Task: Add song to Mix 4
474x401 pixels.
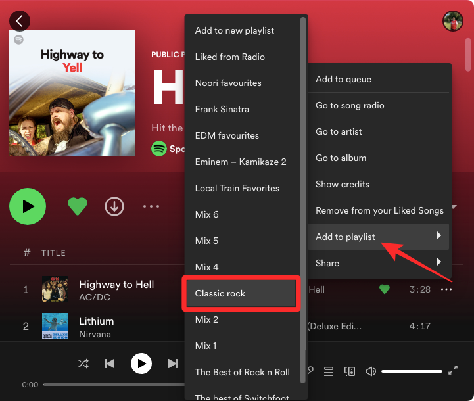Action: tap(241, 267)
